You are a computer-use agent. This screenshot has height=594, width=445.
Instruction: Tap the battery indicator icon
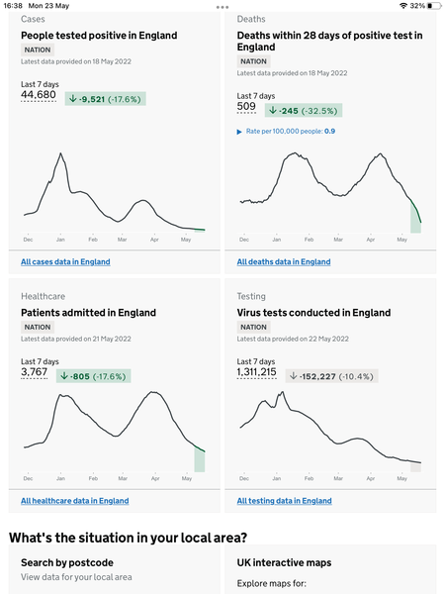coord(434,6)
